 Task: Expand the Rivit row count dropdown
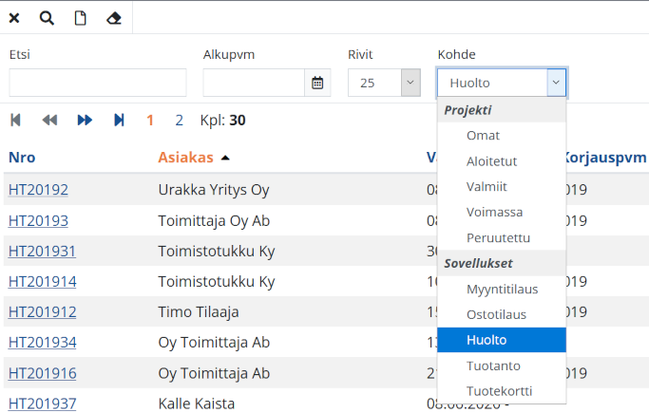point(410,83)
